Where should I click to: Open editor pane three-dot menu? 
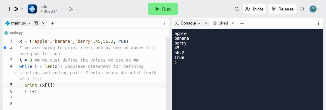(x=165, y=23)
